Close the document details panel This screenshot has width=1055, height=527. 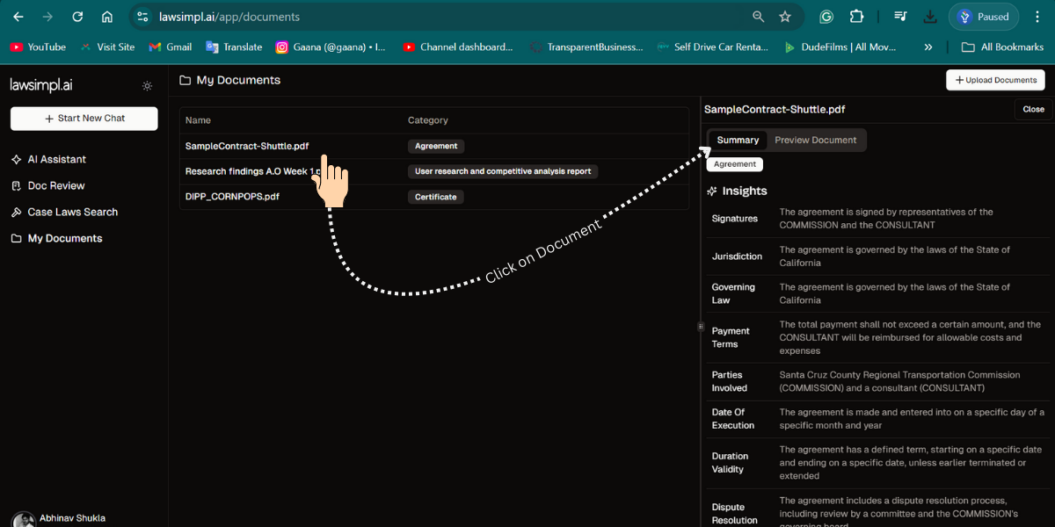coord(1033,110)
